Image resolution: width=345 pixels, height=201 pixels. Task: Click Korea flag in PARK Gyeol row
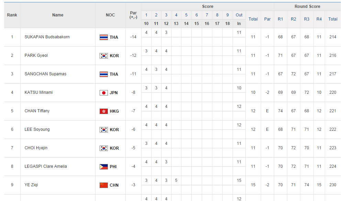[103, 56]
